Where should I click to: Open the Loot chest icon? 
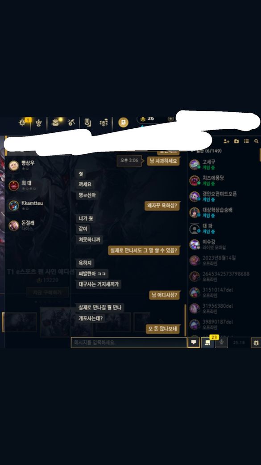tap(56, 122)
